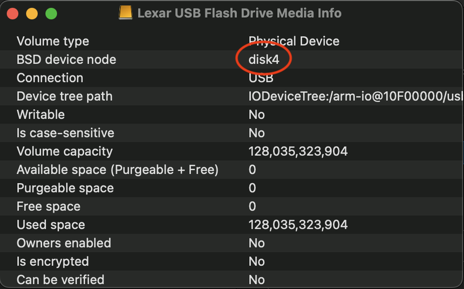The image size is (464, 289).
Task: Select the Available space row label
Action: tap(117, 169)
